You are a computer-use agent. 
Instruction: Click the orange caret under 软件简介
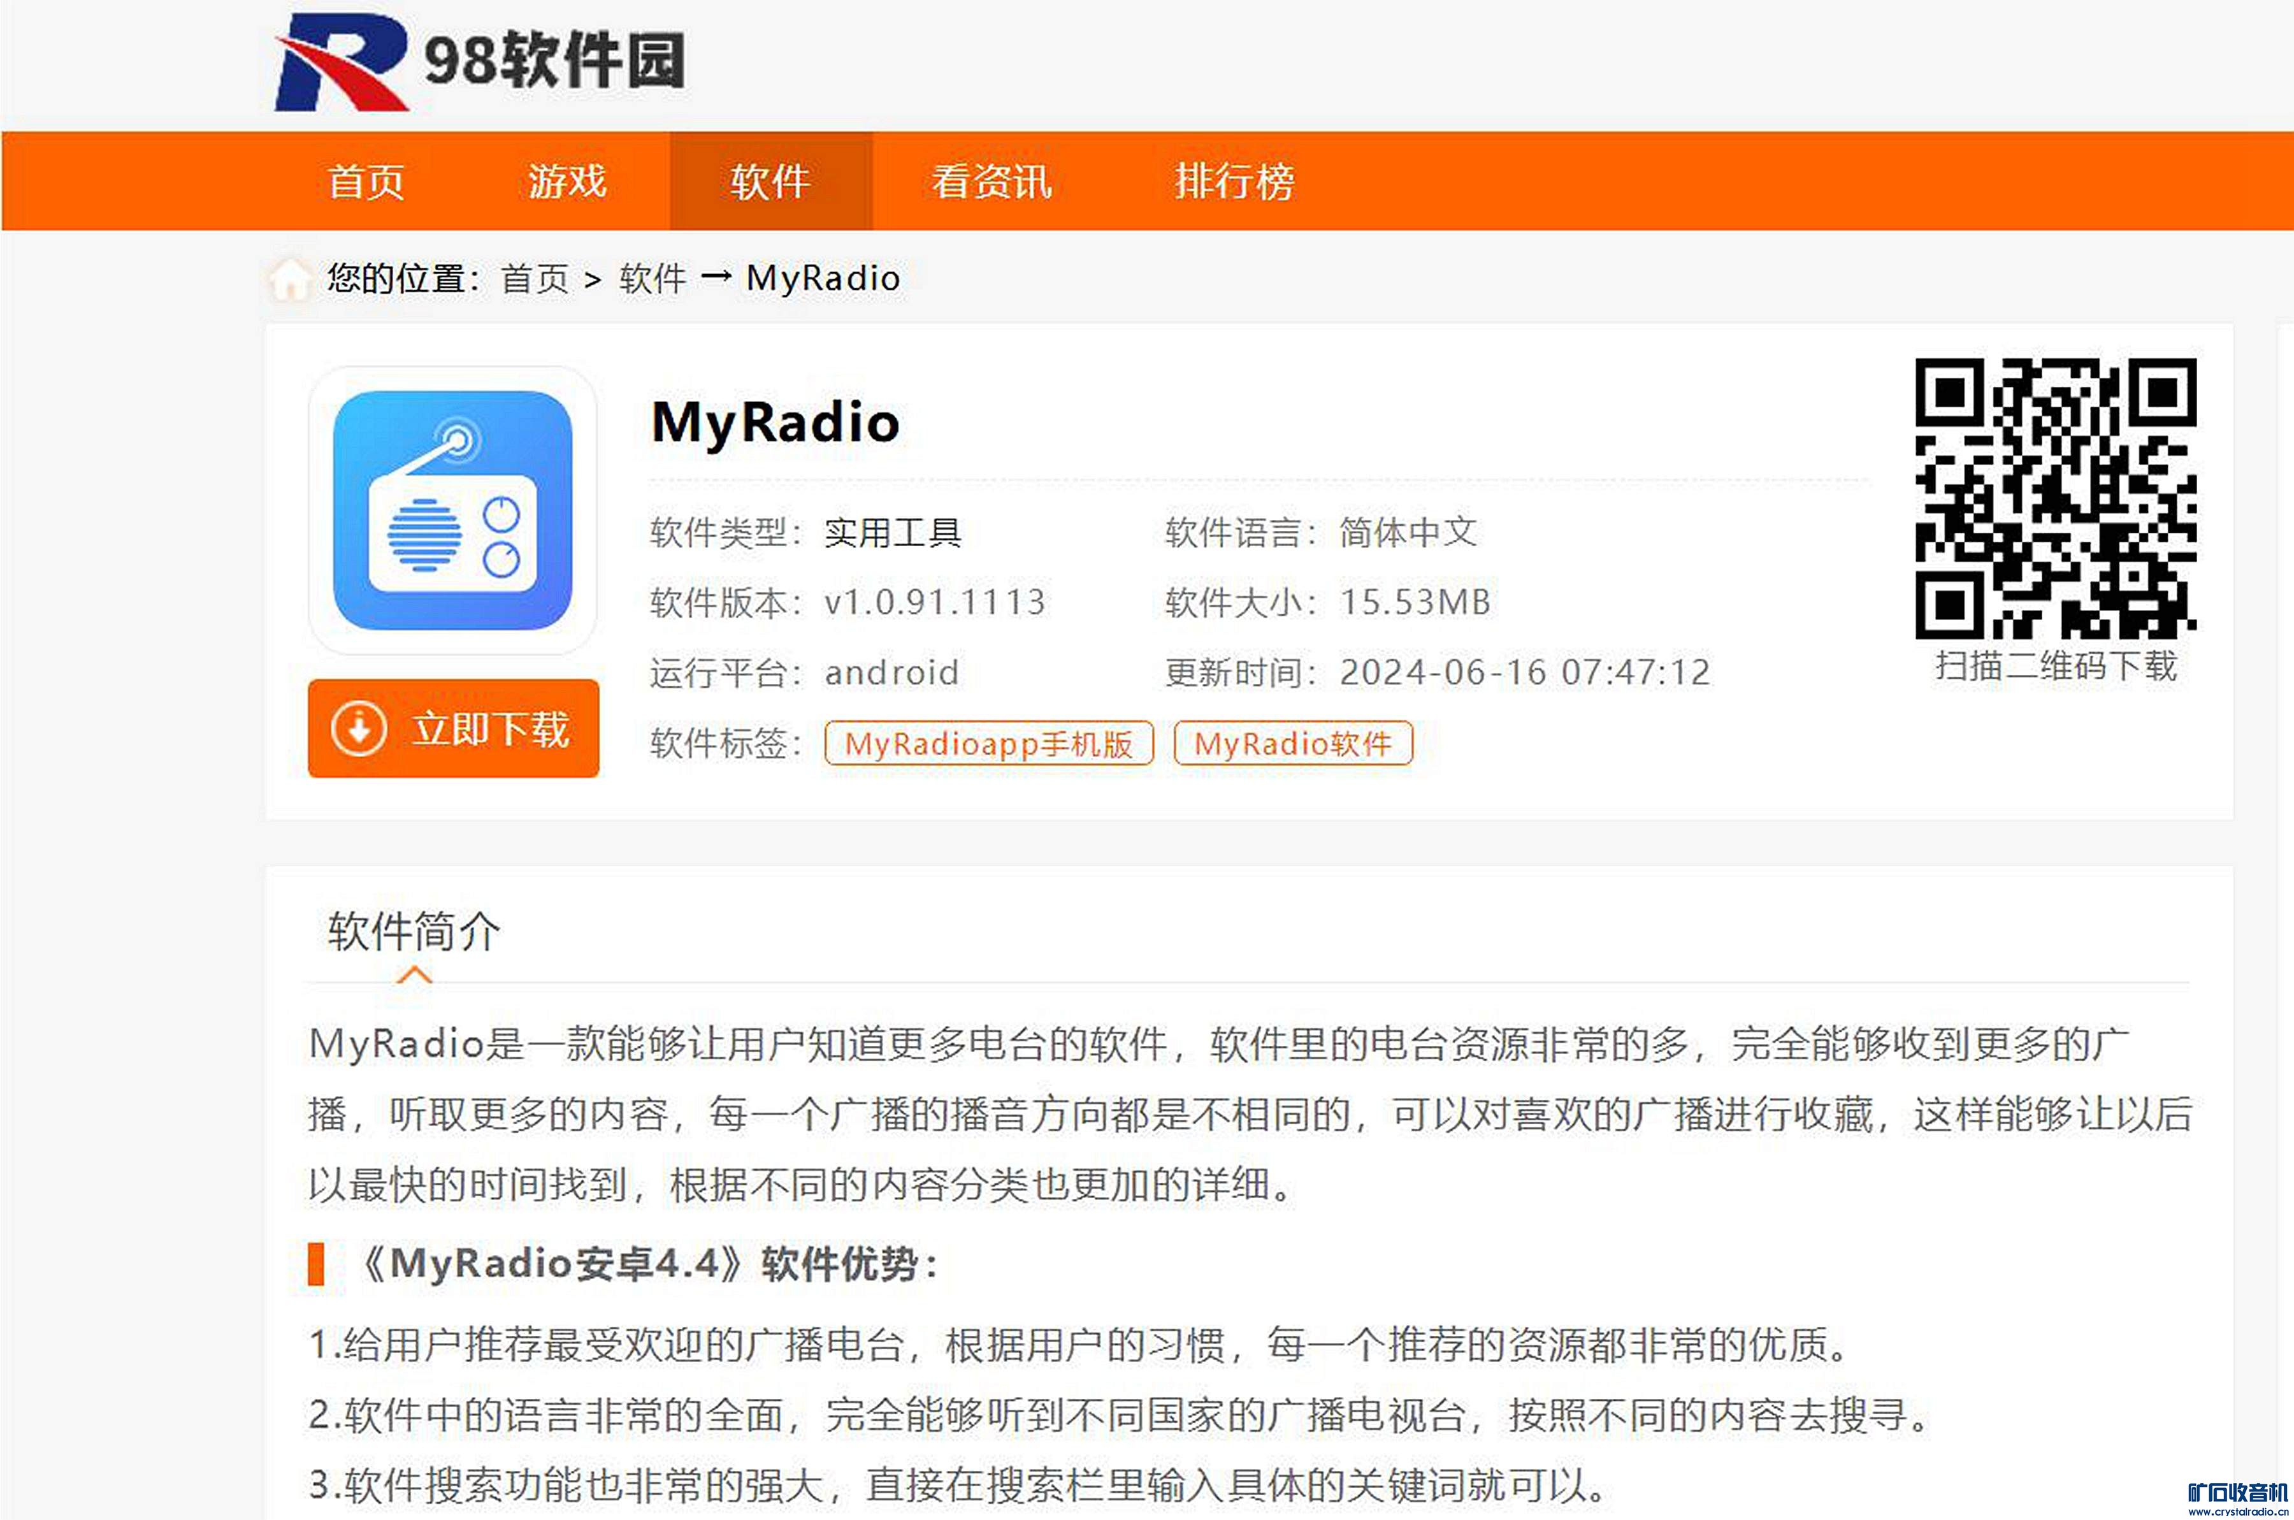[414, 974]
